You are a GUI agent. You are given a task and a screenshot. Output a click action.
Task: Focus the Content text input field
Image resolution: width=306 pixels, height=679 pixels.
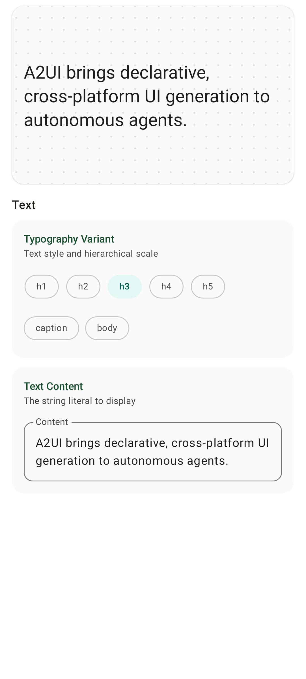(x=153, y=452)
